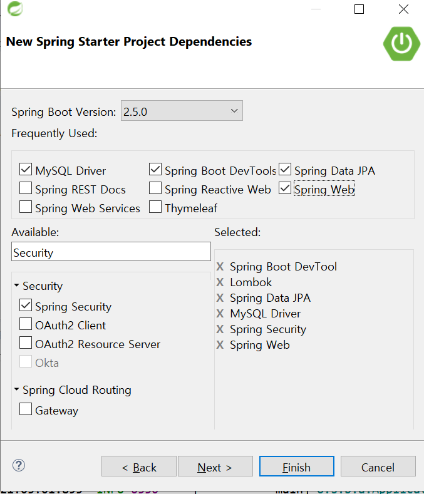Click the Spring Security entry in Selected
This screenshot has width=424, height=494.
click(268, 329)
